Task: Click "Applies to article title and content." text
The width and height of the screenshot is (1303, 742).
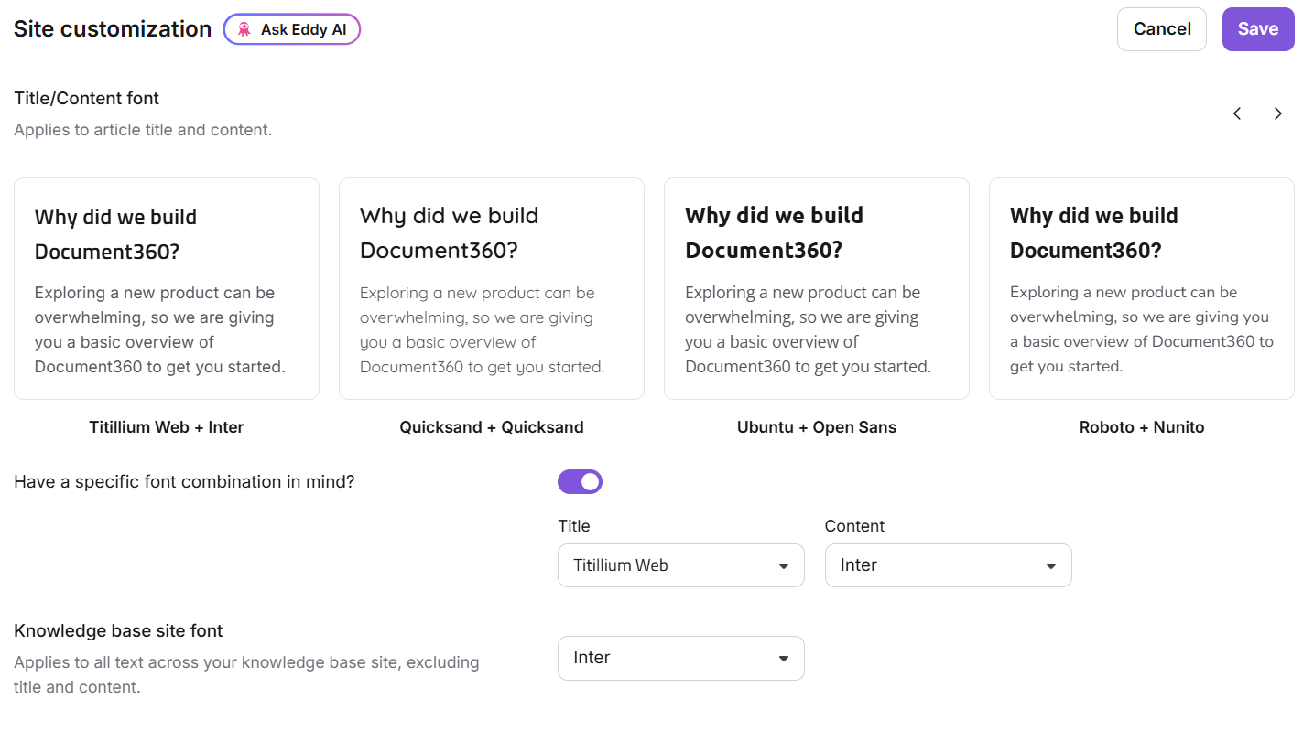Action: [143, 130]
